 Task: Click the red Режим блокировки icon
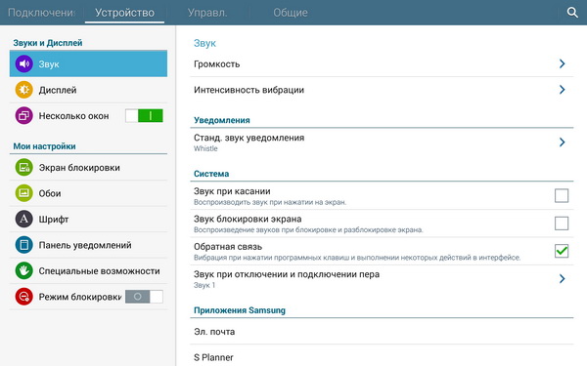pos(23,297)
